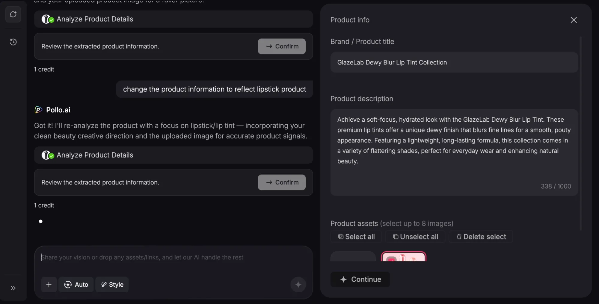Click the plus attach button
Viewport: 599px width, 304px height.
tap(49, 285)
